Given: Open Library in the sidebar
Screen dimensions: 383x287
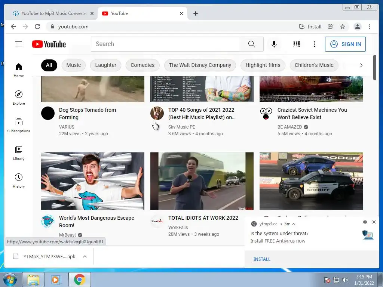Looking at the screenshot, I should [x=19, y=153].
